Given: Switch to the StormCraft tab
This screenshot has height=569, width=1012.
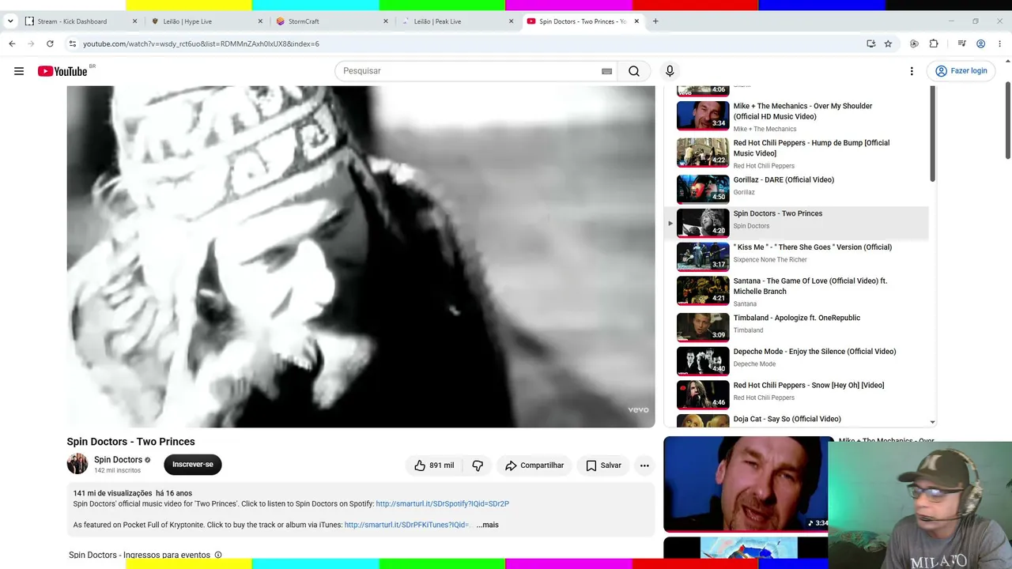Looking at the screenshot, I should point(330,21).
